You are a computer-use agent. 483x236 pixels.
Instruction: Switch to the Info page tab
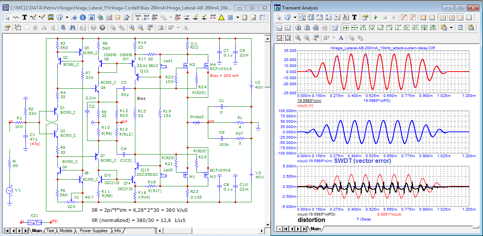118,231
